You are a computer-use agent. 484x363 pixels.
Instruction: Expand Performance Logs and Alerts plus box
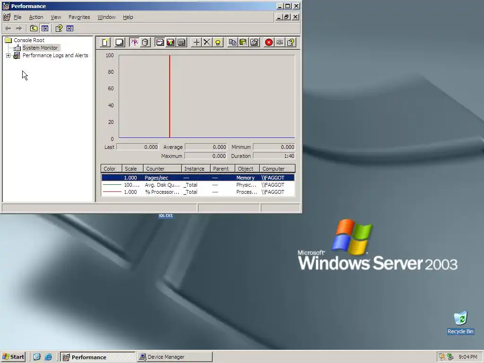click(x=9, y=56)
